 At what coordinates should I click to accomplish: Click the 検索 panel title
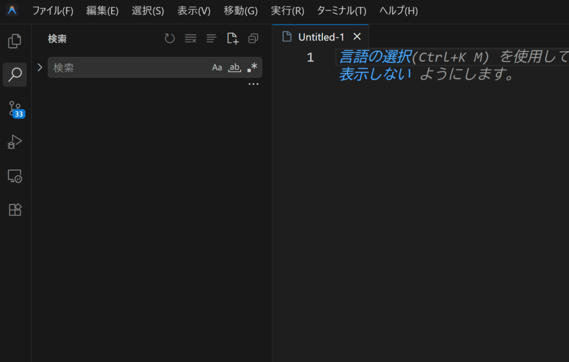(x=57, y=39)
